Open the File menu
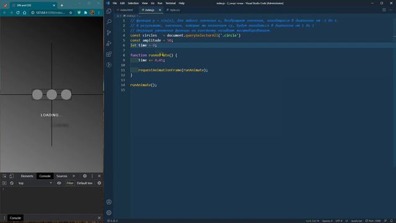The height and width of the screenshot is (223, 396). (114, 3)
